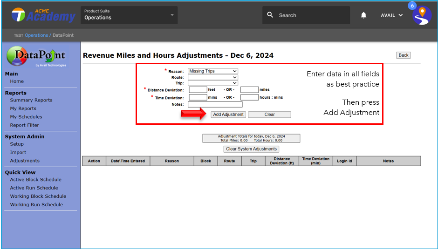Image resolution: width=438 pixels, height=249 pixels.
Task: Click the Distance Deviation (ft) column header
Action: pos(282,161)
